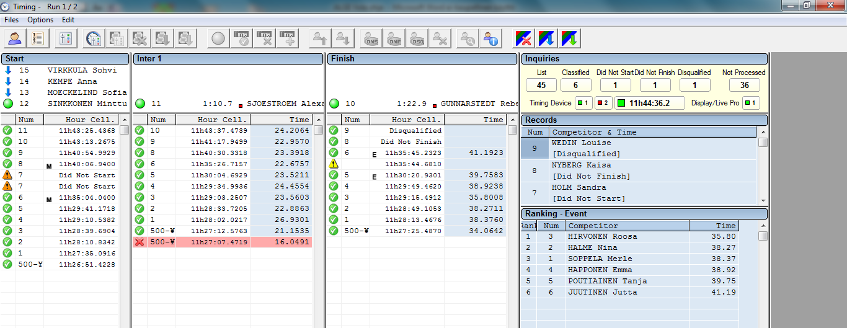Open the competitor information icon
Viewport: 847px width, 328px height.
pos(490,38)
